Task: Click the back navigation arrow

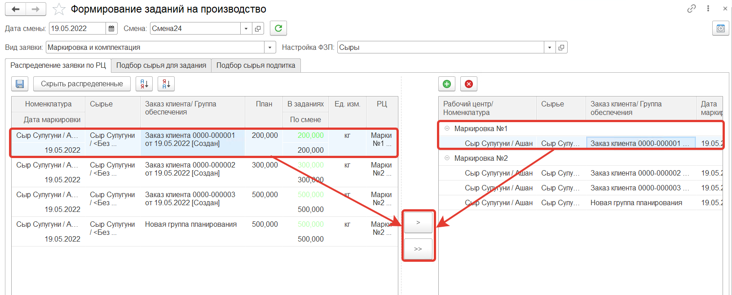Action: click(16, 9)
